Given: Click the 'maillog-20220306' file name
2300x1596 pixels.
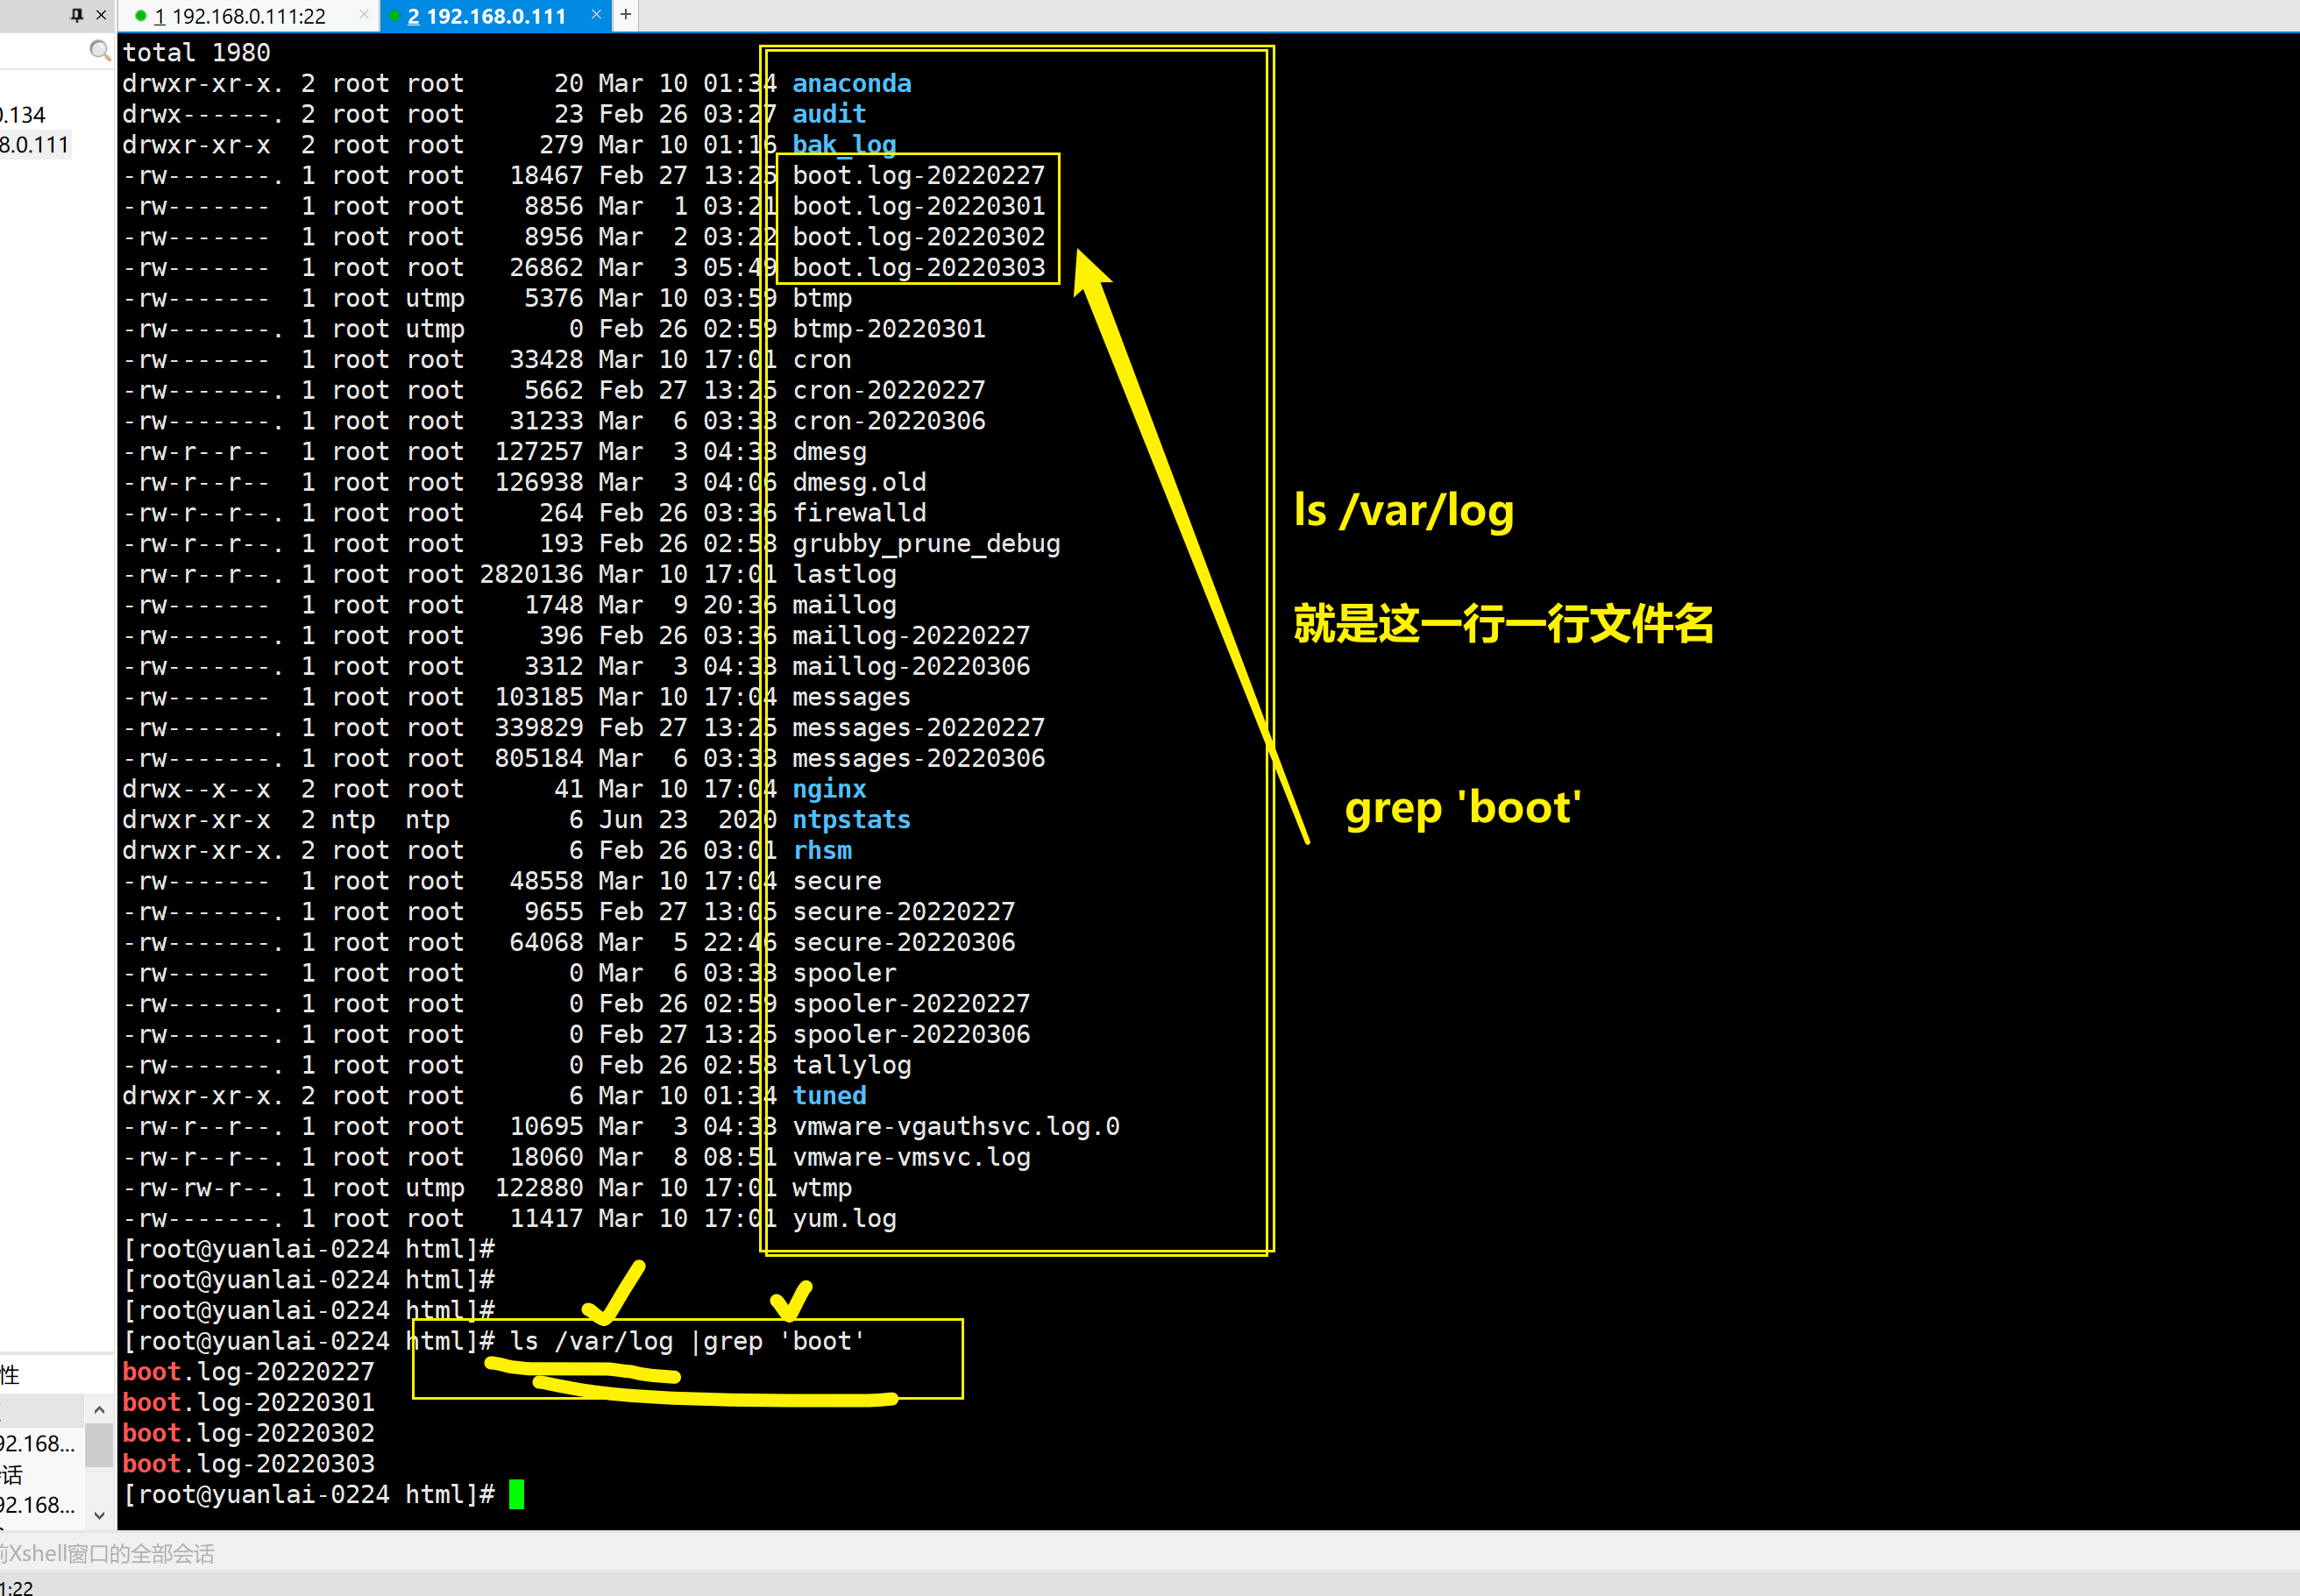Looking at the screenshot, I should tap(911, 666).
